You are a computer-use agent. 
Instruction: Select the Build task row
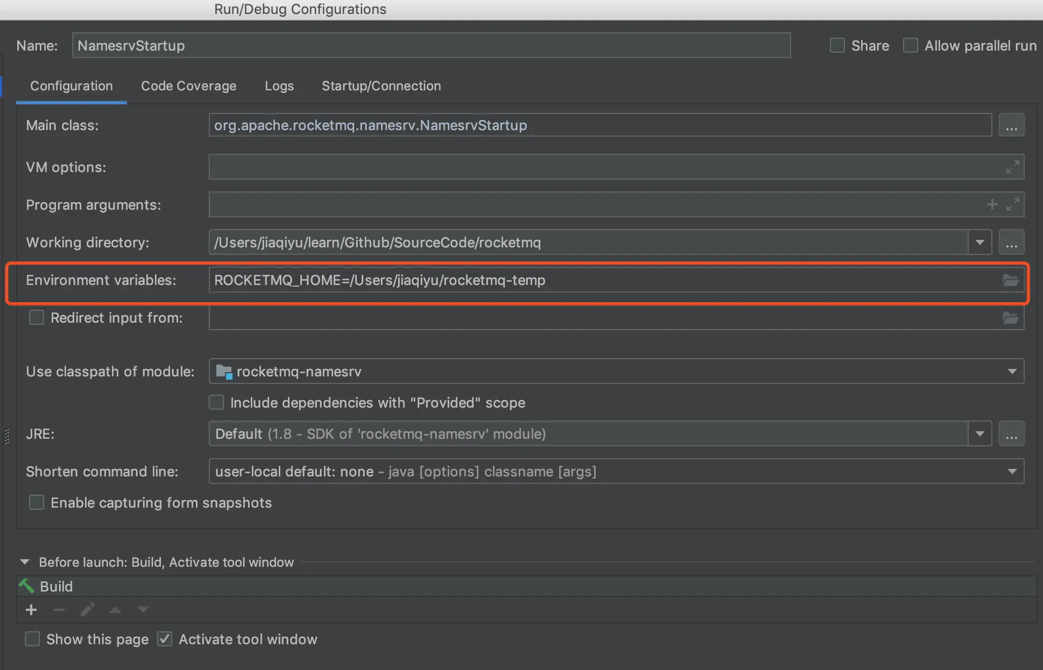coord(526,587)
